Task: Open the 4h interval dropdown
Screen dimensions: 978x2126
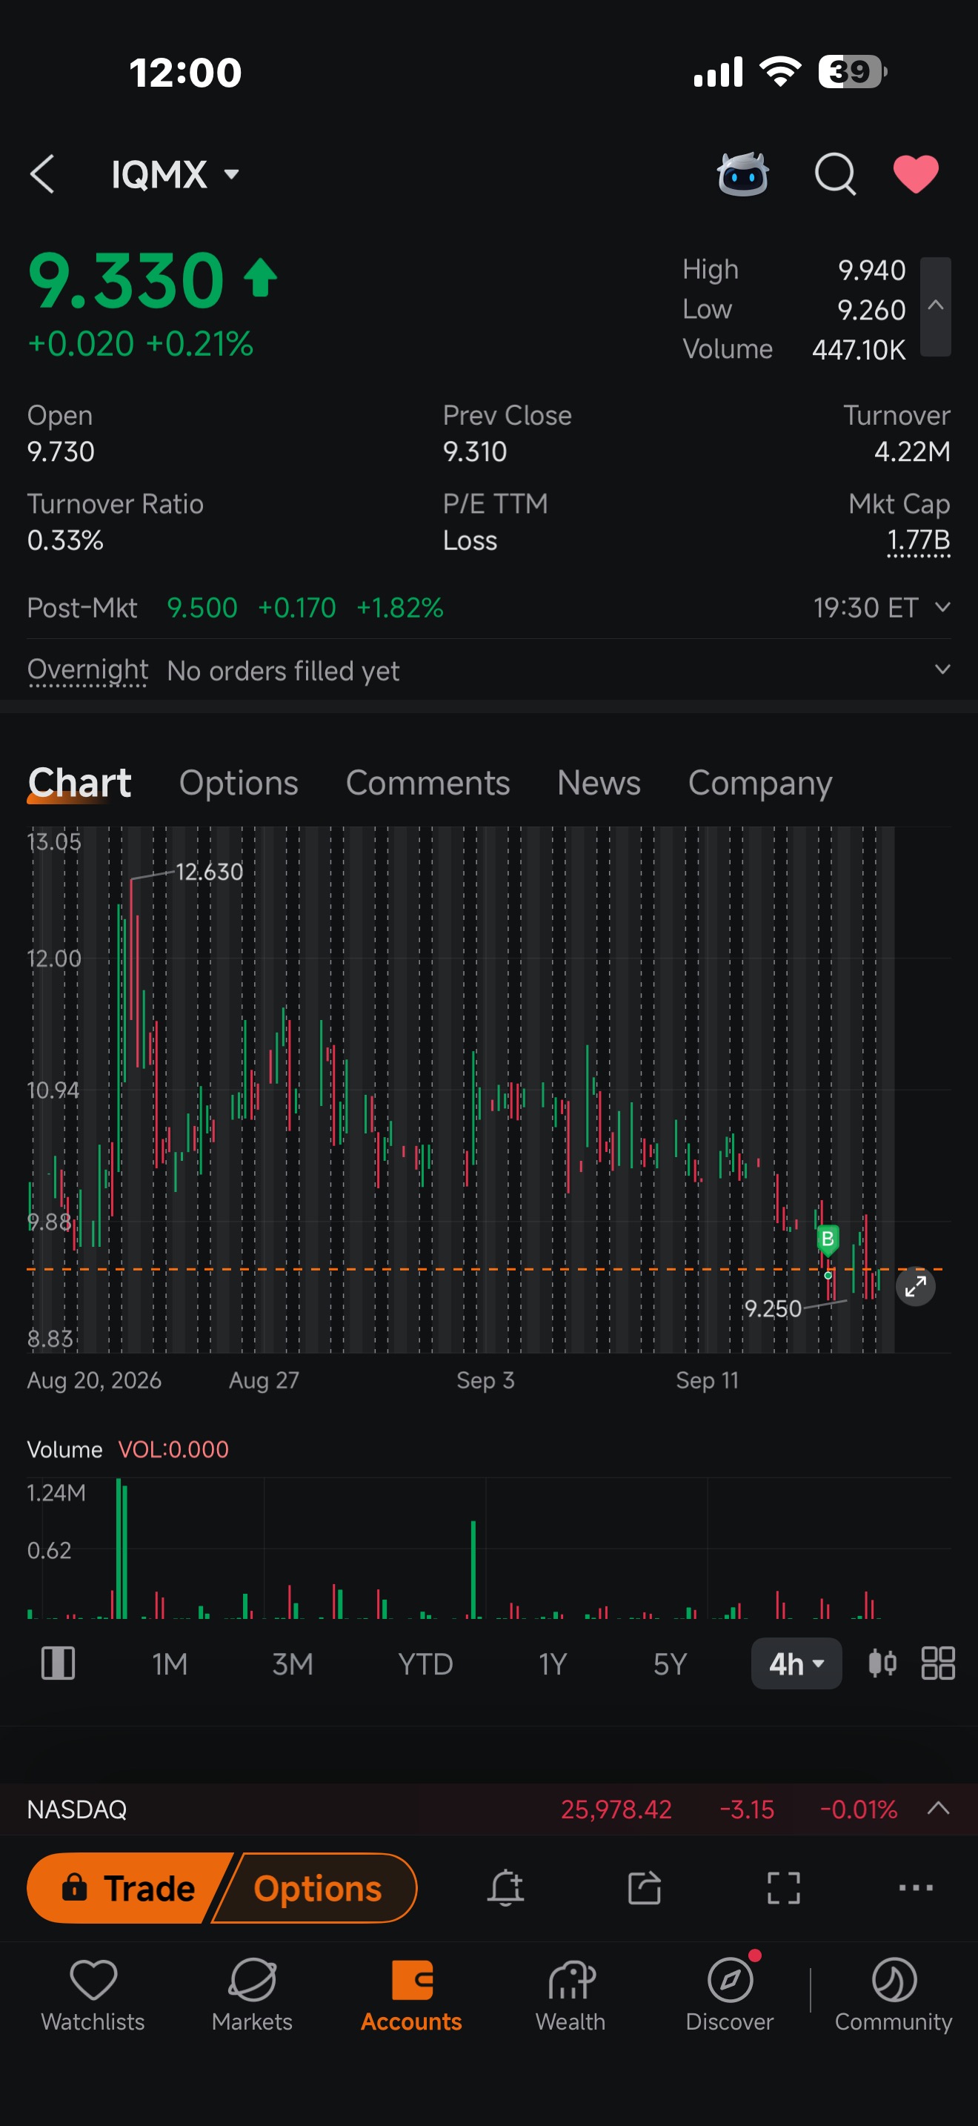Action: click(x=796, y=1664)
